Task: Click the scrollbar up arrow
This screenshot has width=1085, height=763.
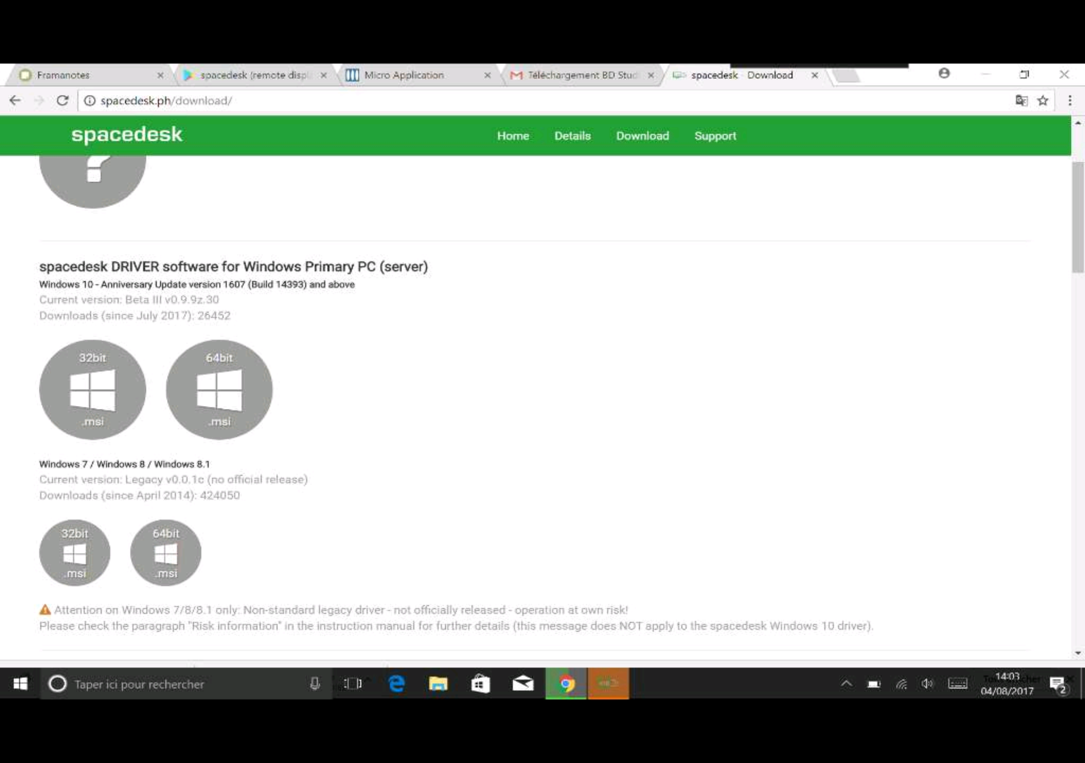Action: 1077,123
